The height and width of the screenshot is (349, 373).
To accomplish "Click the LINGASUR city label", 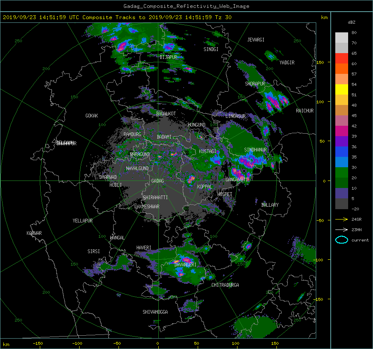I will 235,116.
